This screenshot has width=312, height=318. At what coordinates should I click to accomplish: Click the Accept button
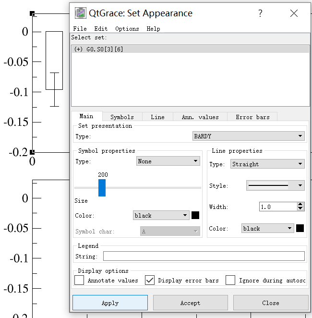[x=190, y=303]
